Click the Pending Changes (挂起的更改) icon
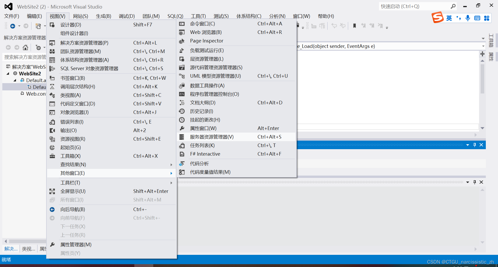 point(182,120)
